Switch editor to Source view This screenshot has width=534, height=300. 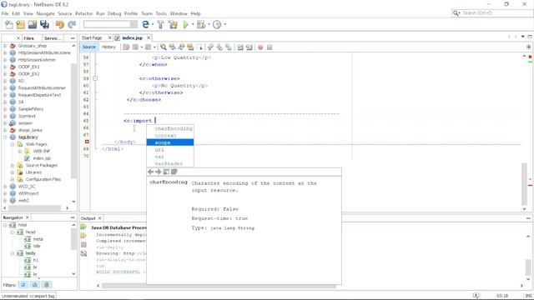pos(89,47)
